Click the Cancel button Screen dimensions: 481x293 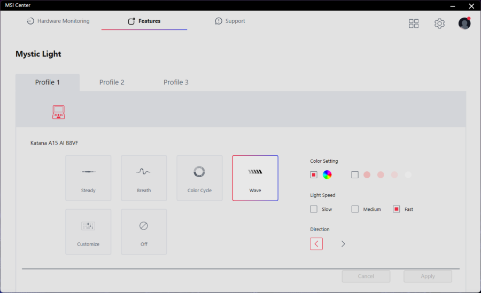pyautogui.click(x=366, y=276)
